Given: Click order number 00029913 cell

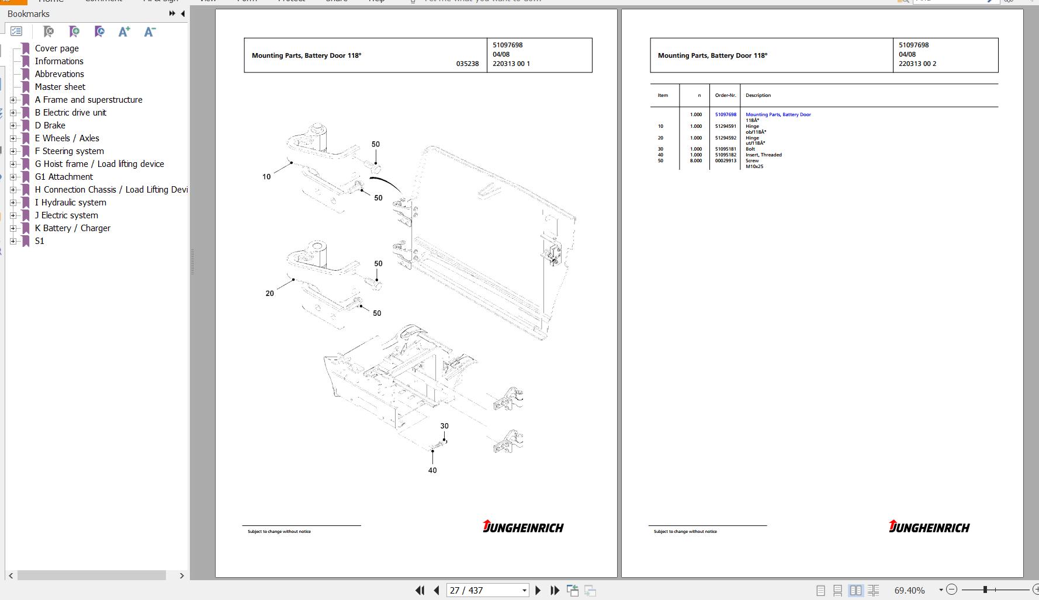Looking at the screenshot, I should (x=726, y=161).
